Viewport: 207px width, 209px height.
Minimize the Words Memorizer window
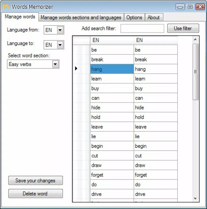tap(180, 7)
